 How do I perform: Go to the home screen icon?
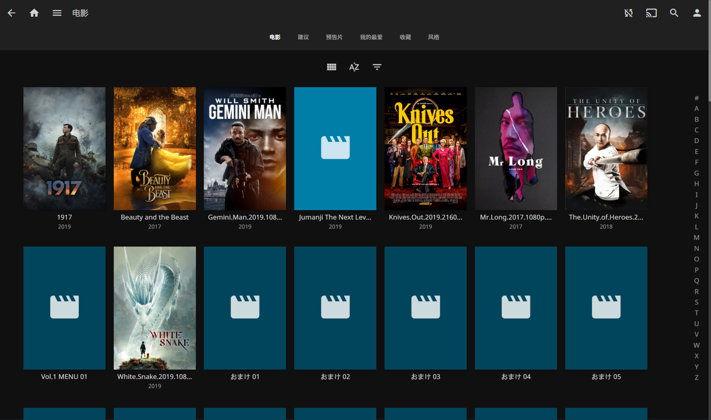point(34,13)
